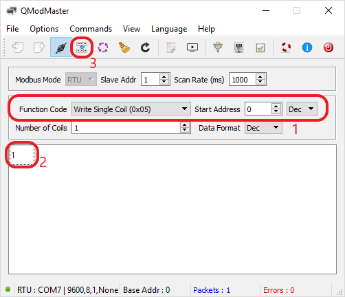Click the green connection status indicator

point(8,289)
